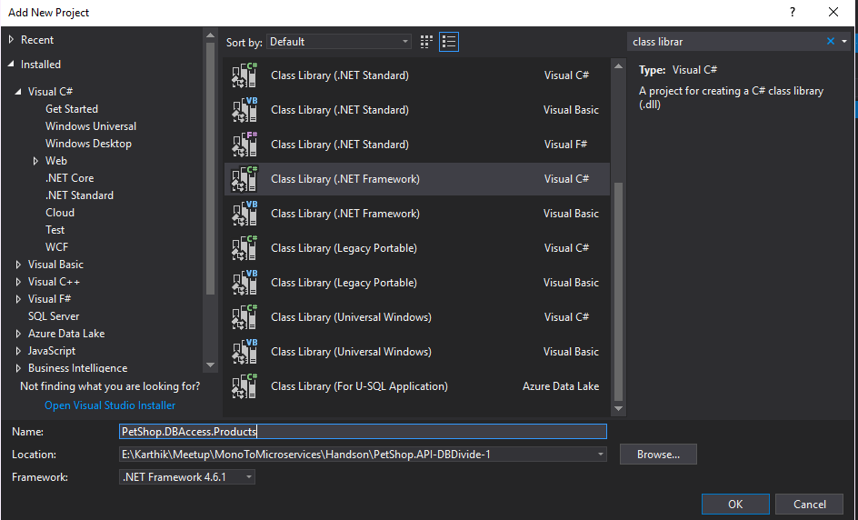Image resolution: width=858 pixels, height=520 pixels.
Task: Click the class librar search field
Action: (725, 42)
